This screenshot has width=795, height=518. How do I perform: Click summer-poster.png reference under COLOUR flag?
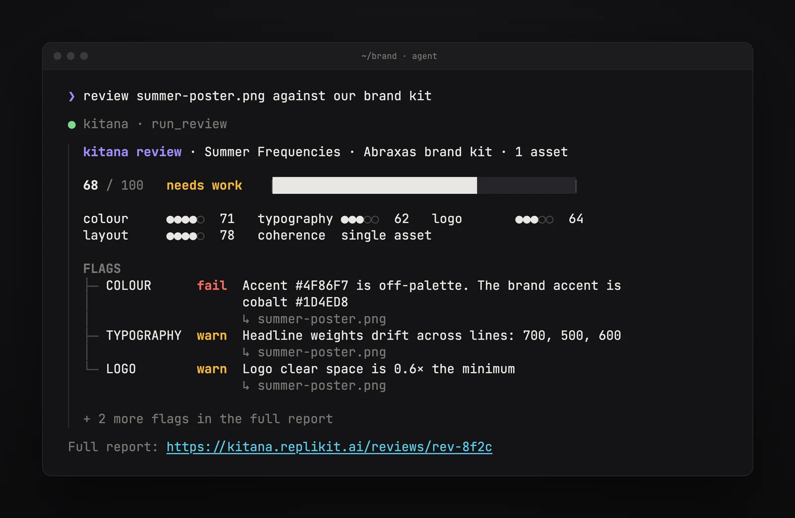[x=321, y=319]
